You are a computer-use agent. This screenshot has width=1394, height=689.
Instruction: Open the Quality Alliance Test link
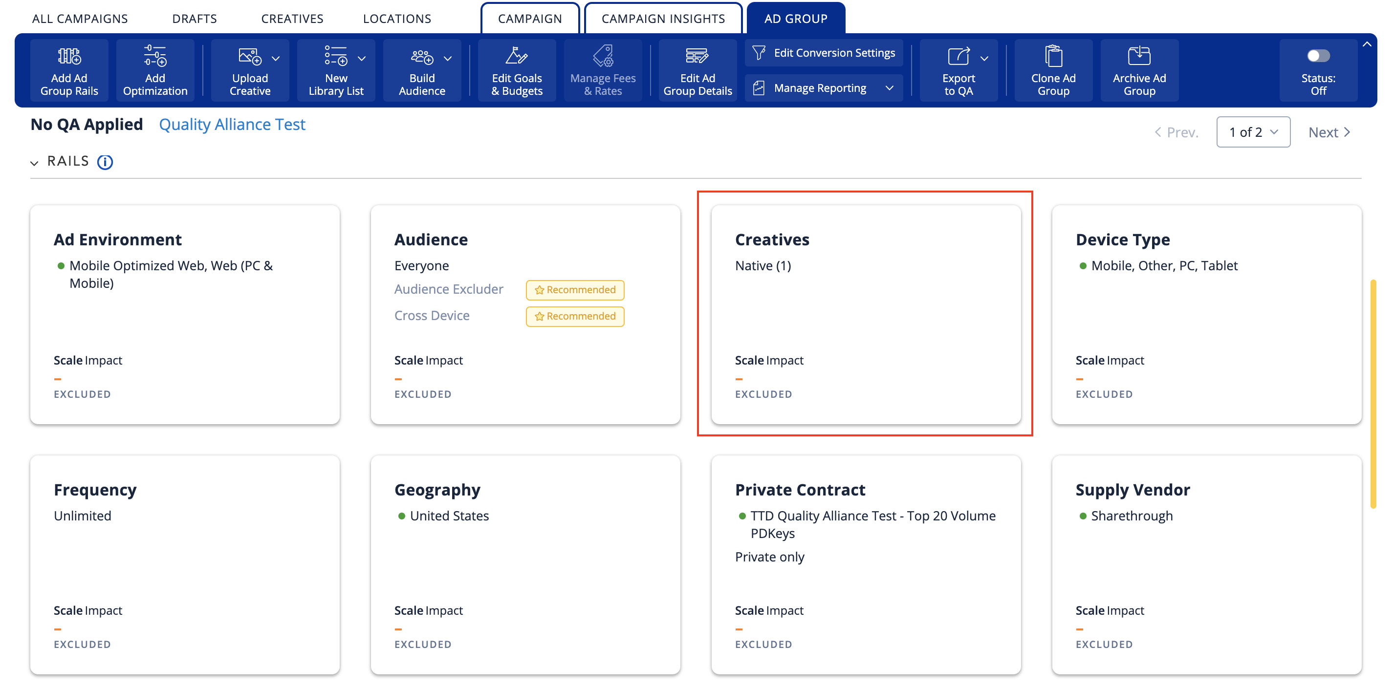[232, 125]
